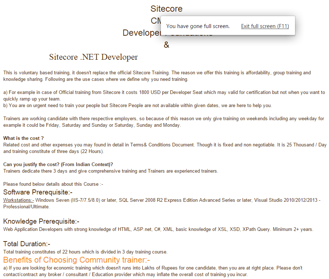Click 'Benefits of Choosing Community trainer:-' orange heading
Viewport: 329px width, 279px height.
(76, 260)
